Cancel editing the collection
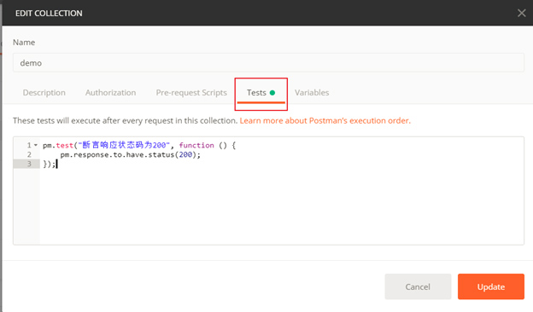The width and height of the screenshot is (533, 312). [x=418, y=286]
